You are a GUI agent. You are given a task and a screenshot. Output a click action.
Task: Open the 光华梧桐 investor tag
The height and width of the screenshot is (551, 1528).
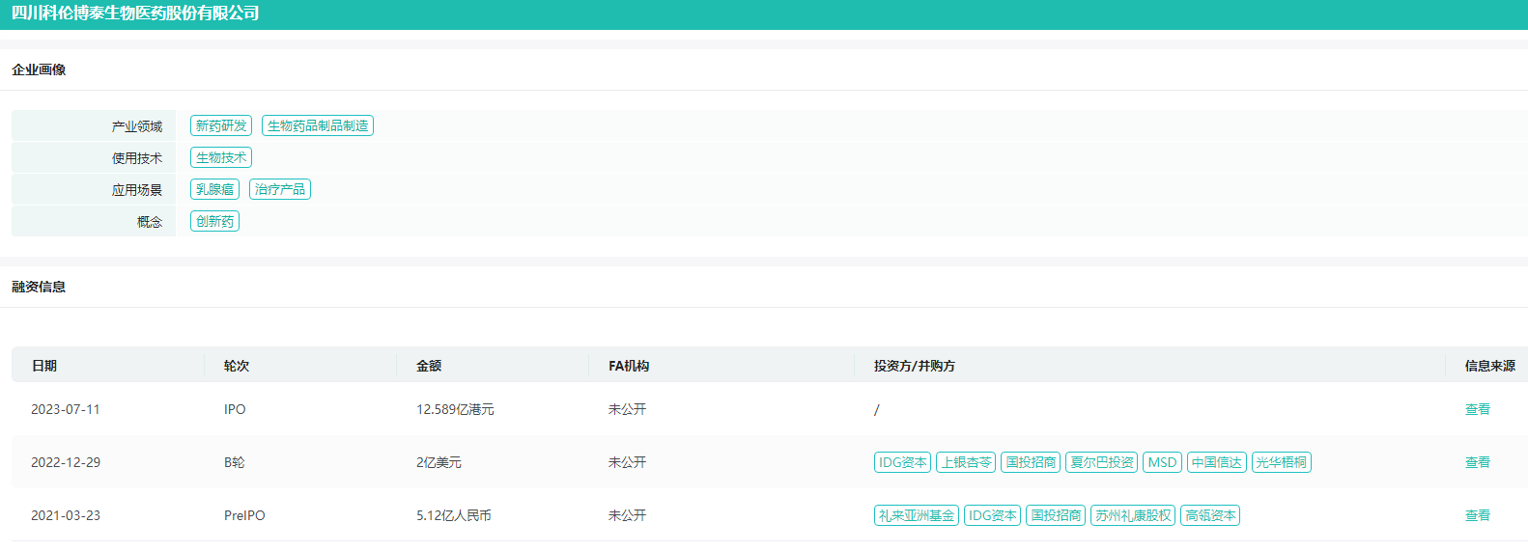coord(1282,462)
